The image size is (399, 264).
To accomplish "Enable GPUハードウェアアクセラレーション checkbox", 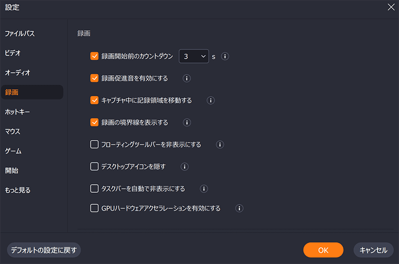I will pos(94,208).
